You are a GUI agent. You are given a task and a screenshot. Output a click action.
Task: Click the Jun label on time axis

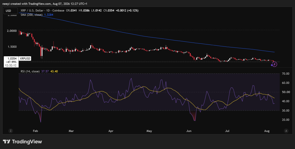[x=189, y=131]
